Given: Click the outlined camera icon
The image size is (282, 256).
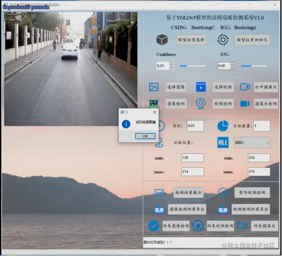Looking at the screenshot, I should point(245,87).
